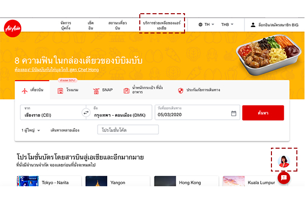Viewport: 305px width, 203px height.
Task: Click the globe language icon
Action: coord(200,24)
